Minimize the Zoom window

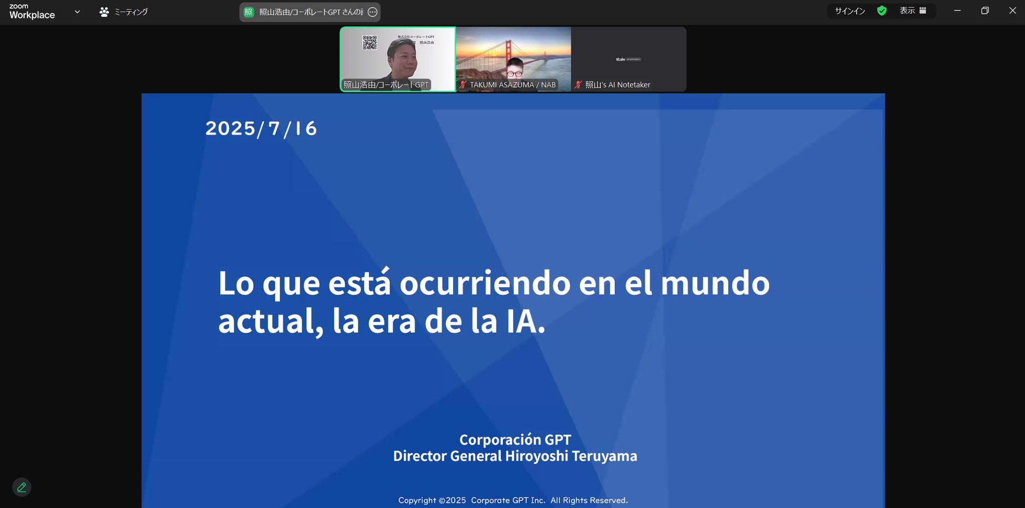pyautogui.click(x=957, y=11)
